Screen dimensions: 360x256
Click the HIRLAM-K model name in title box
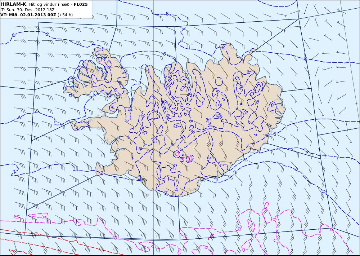[13, 4]
